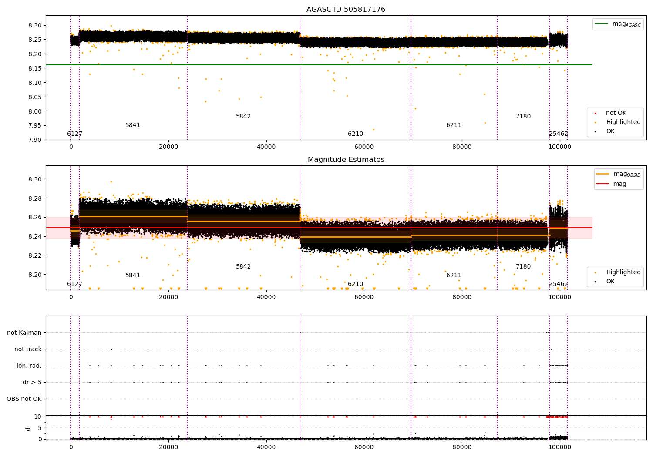Click the 'mag AGASC' legend entry
Image resolution: width=653 pixels, height=457 pixels.
(x=618, y=24)
